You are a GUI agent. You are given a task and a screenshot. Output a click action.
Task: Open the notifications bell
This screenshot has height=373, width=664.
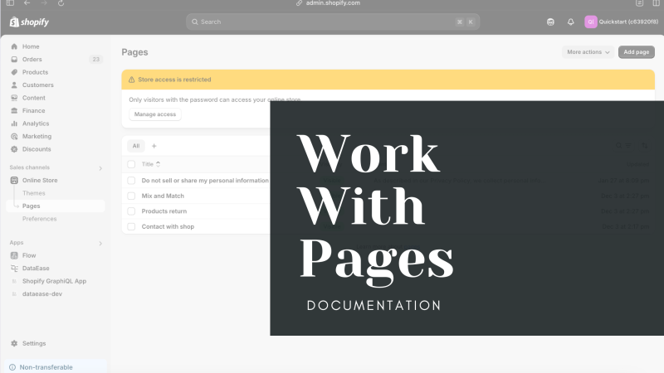pyautogui.click(x=571, y=22)
